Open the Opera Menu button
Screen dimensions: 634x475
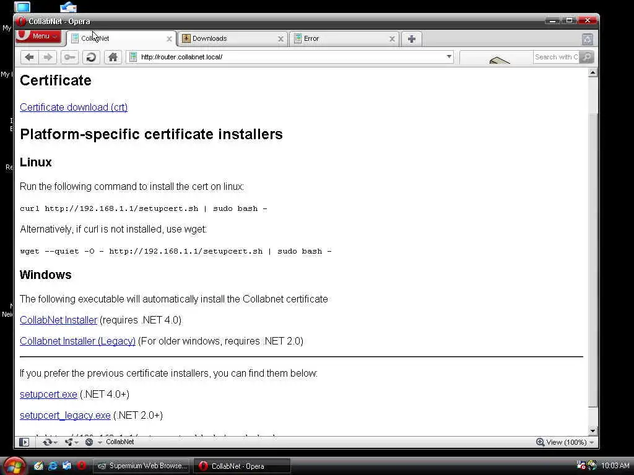39,36
